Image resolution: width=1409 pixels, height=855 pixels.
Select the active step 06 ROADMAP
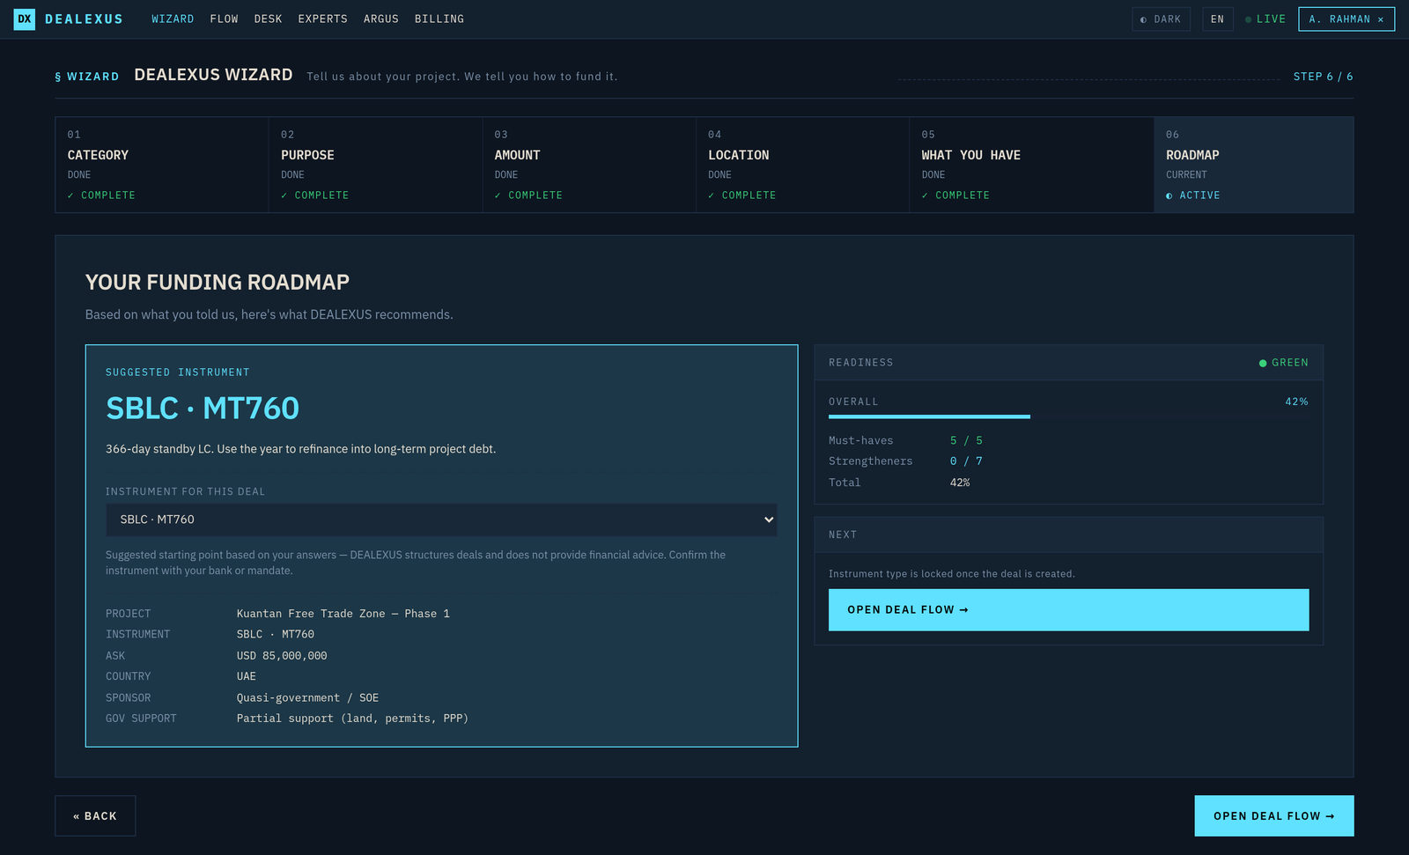(1254, 165)
